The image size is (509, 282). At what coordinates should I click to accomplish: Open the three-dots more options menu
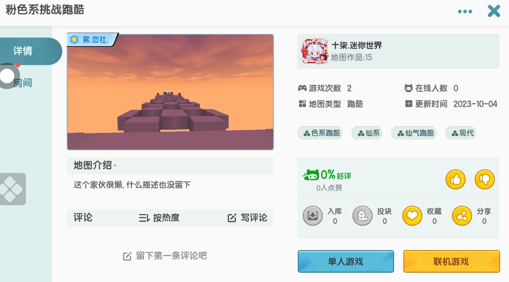[465, 11]
